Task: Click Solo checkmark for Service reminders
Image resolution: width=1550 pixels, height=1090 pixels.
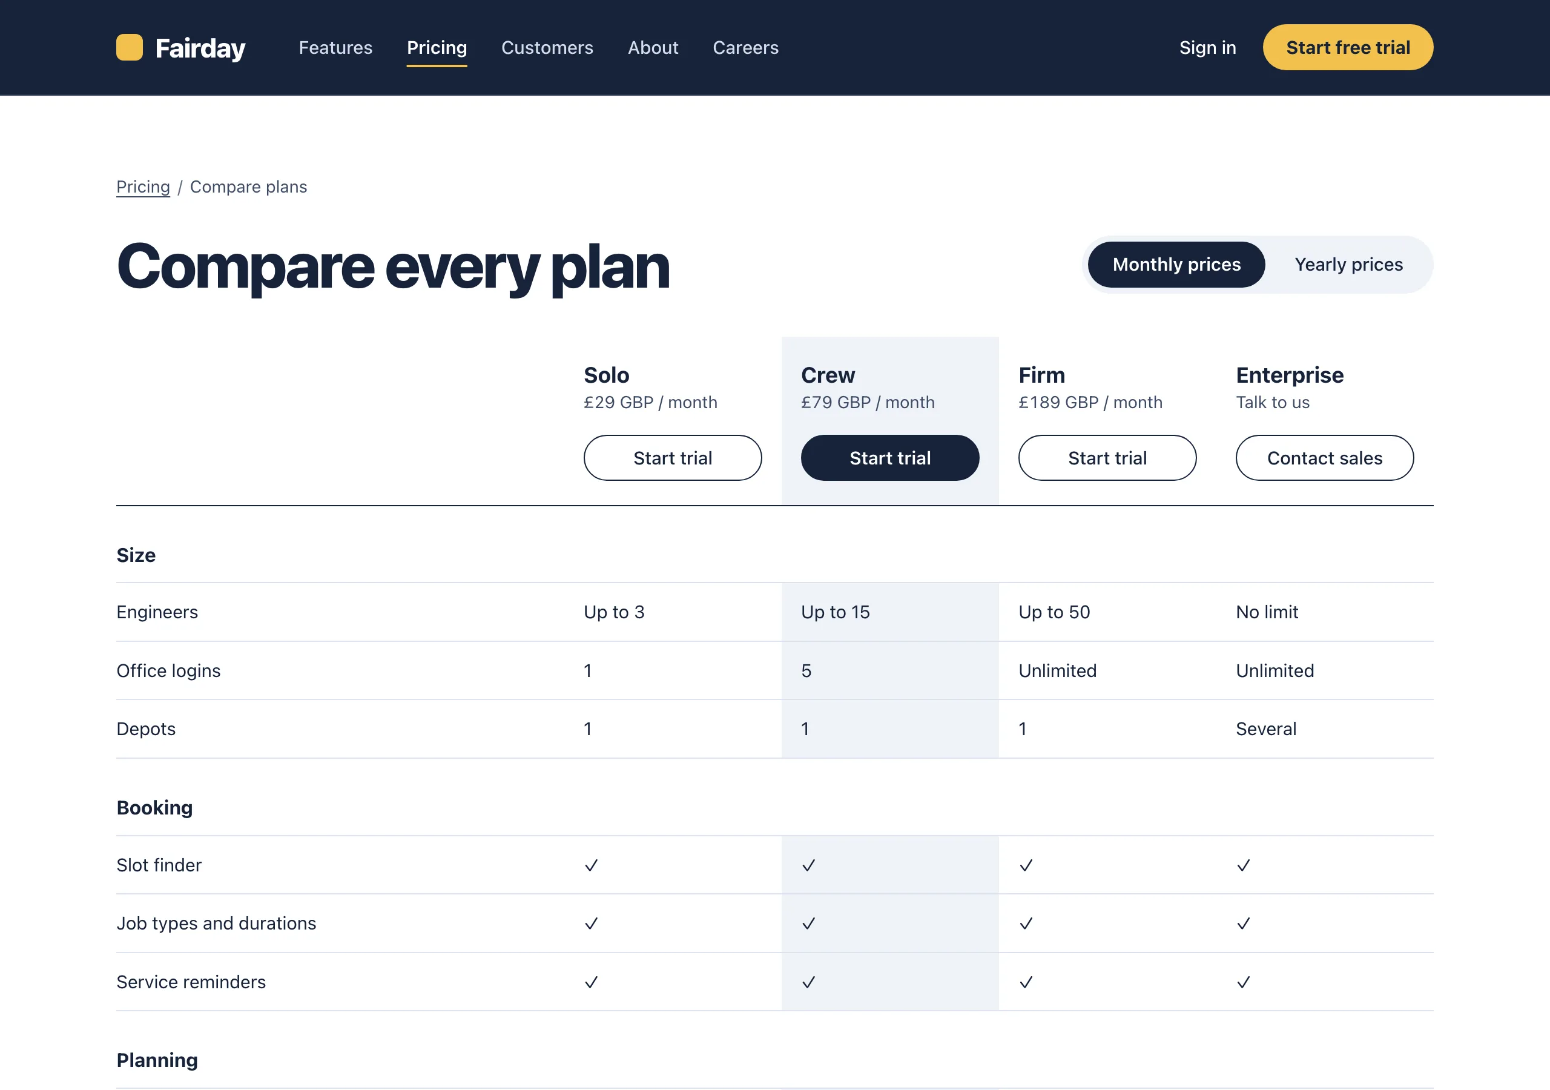Action: (592, 982)
